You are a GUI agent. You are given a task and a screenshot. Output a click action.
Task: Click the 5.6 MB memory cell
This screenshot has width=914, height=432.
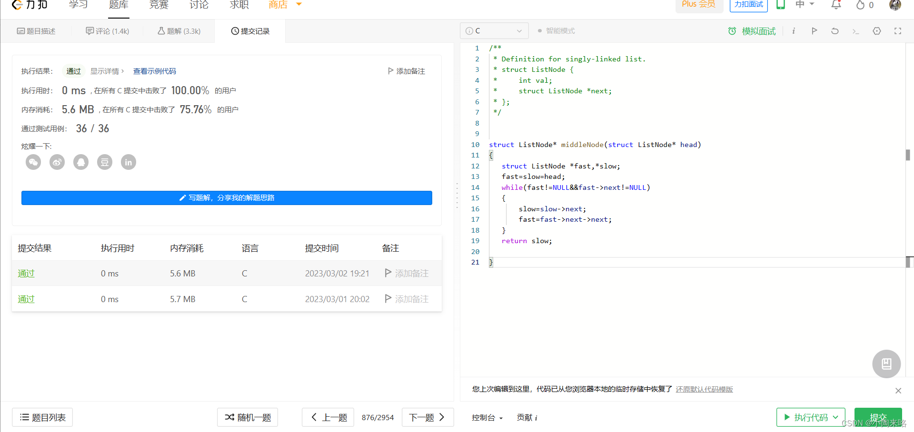183,274
